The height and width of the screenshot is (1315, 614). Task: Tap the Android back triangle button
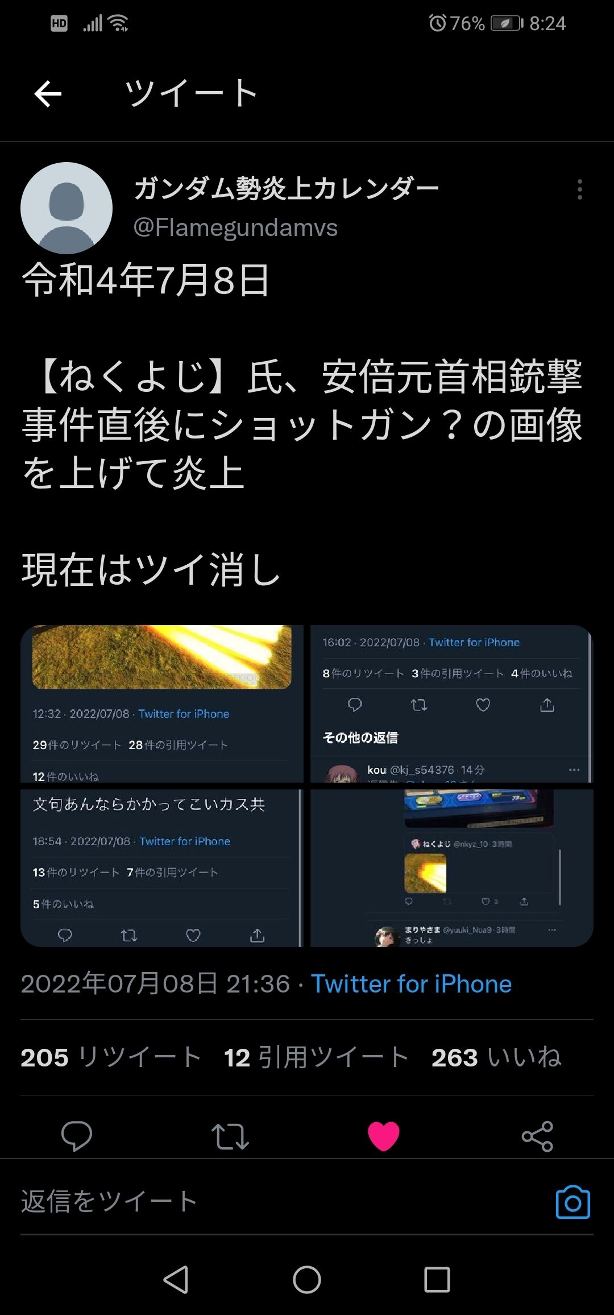(176, 1280)
